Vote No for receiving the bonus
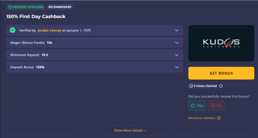258x138 pixels. click(x=216, y=106)
